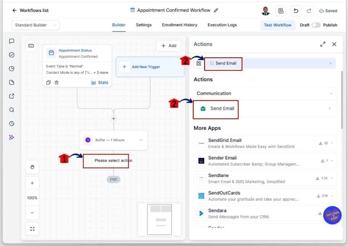348x246 pixels.
Task: Expand Sendlane app chevron
Action: tap(332, 178)
